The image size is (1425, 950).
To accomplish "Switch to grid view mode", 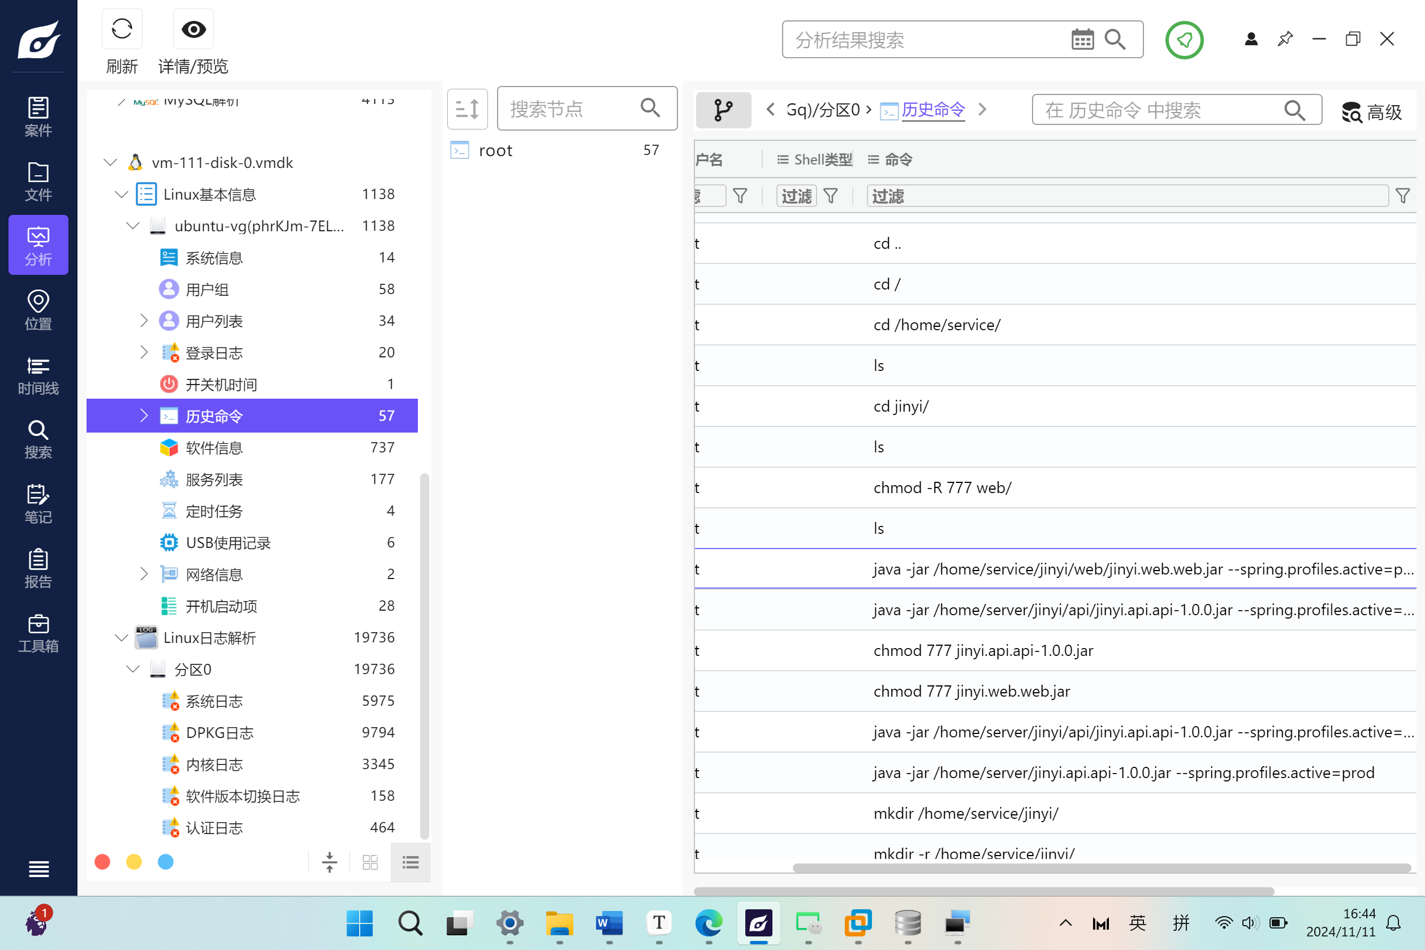I will [x=370, y=862].
